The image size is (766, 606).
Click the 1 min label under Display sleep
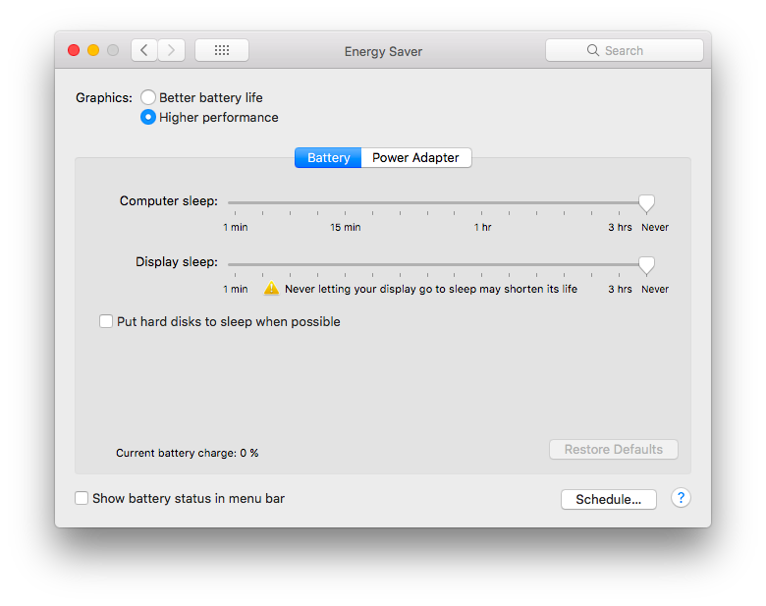[236, 289]
